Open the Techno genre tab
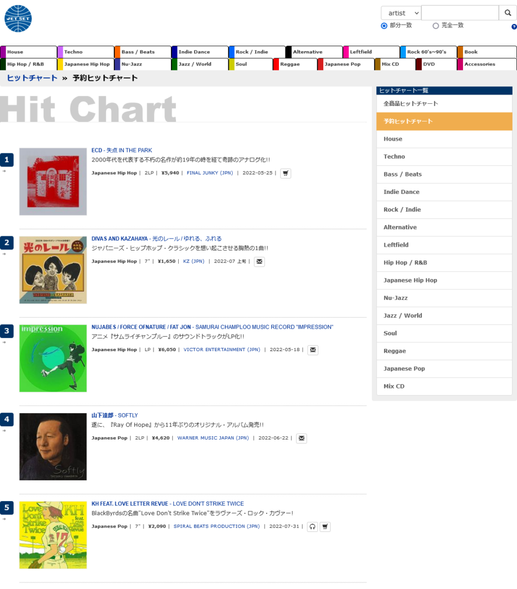This screenshot has height=589, width=517. (86, 52)
